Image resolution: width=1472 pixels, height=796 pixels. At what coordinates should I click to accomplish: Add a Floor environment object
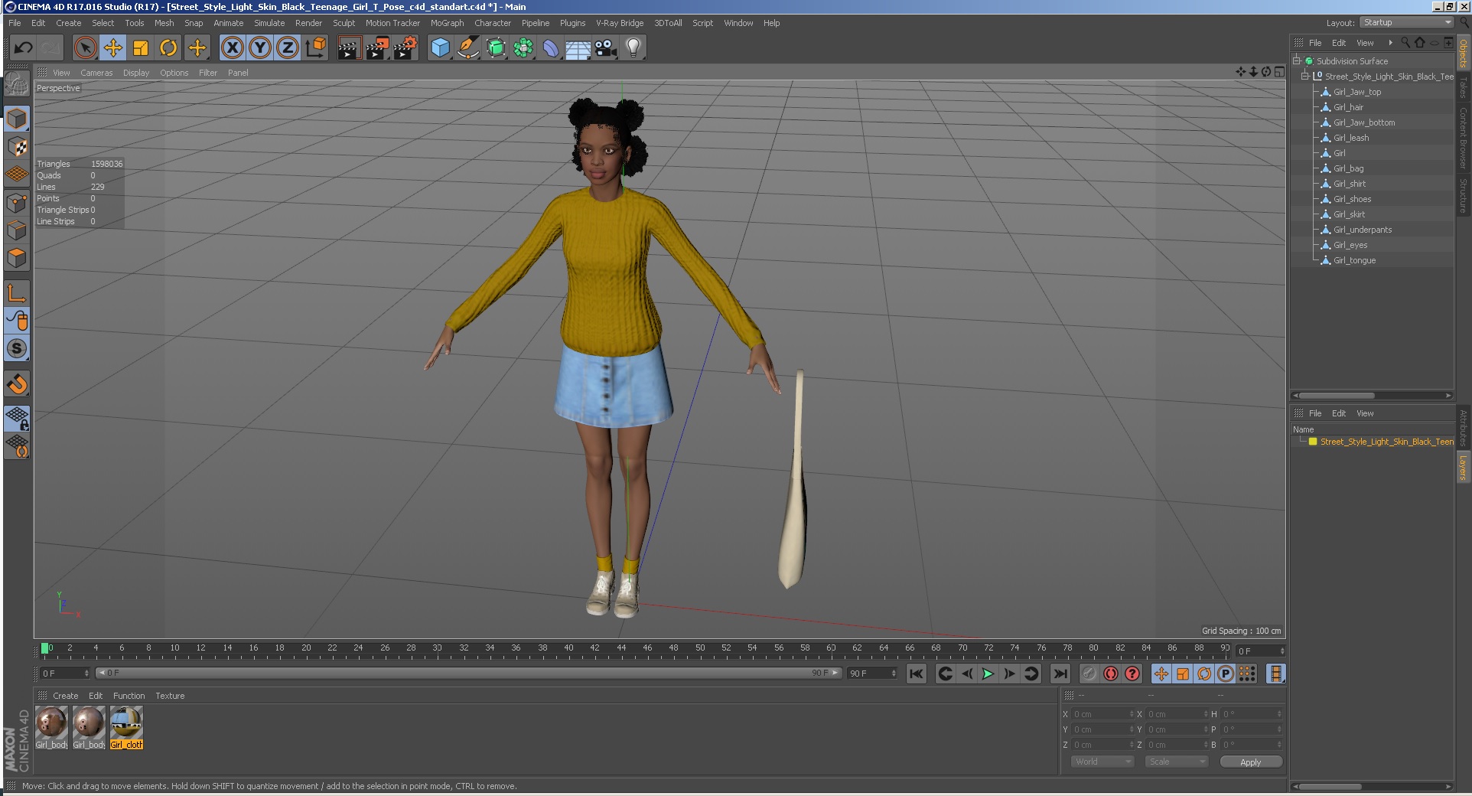(578, 48)
